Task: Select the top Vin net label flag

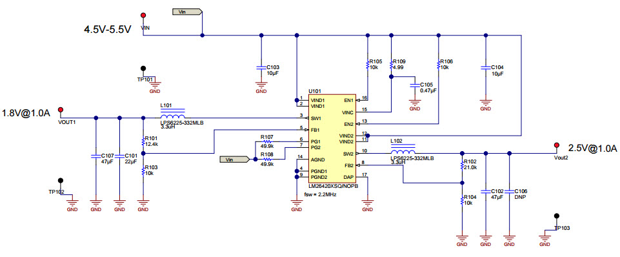Action: click(x=188, y=12)
